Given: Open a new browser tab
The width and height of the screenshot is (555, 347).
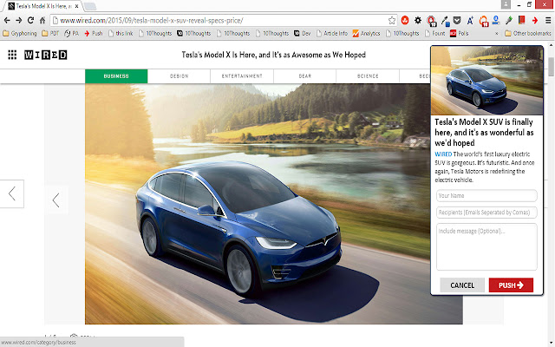Looking at the screenshot, I should pos(90,6).
